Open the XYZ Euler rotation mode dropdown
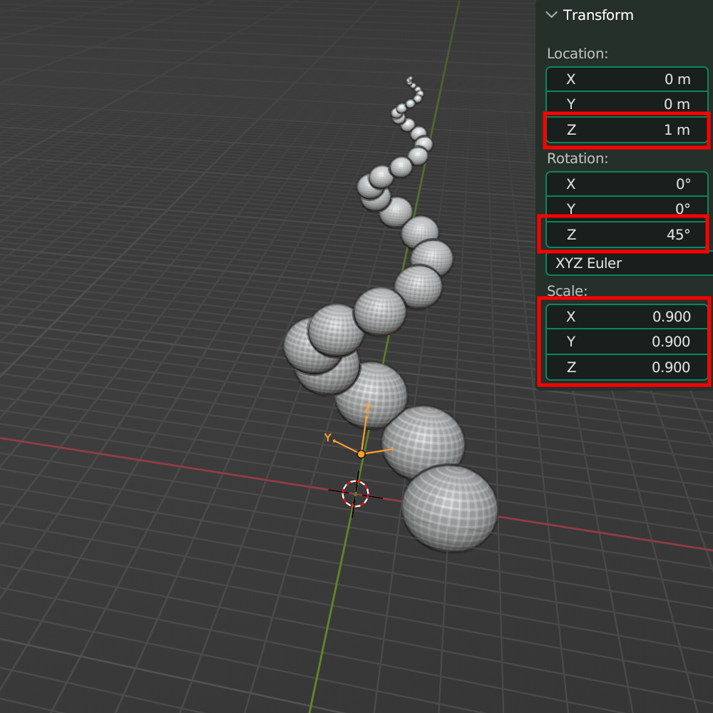This screenshot has width=713, height=713. (x=630, y=263)
